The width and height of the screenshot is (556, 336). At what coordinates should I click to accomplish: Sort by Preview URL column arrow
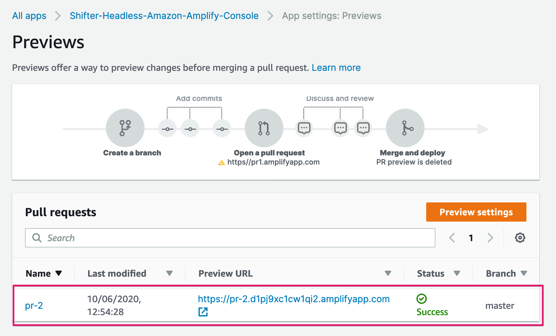pos(388,273)
